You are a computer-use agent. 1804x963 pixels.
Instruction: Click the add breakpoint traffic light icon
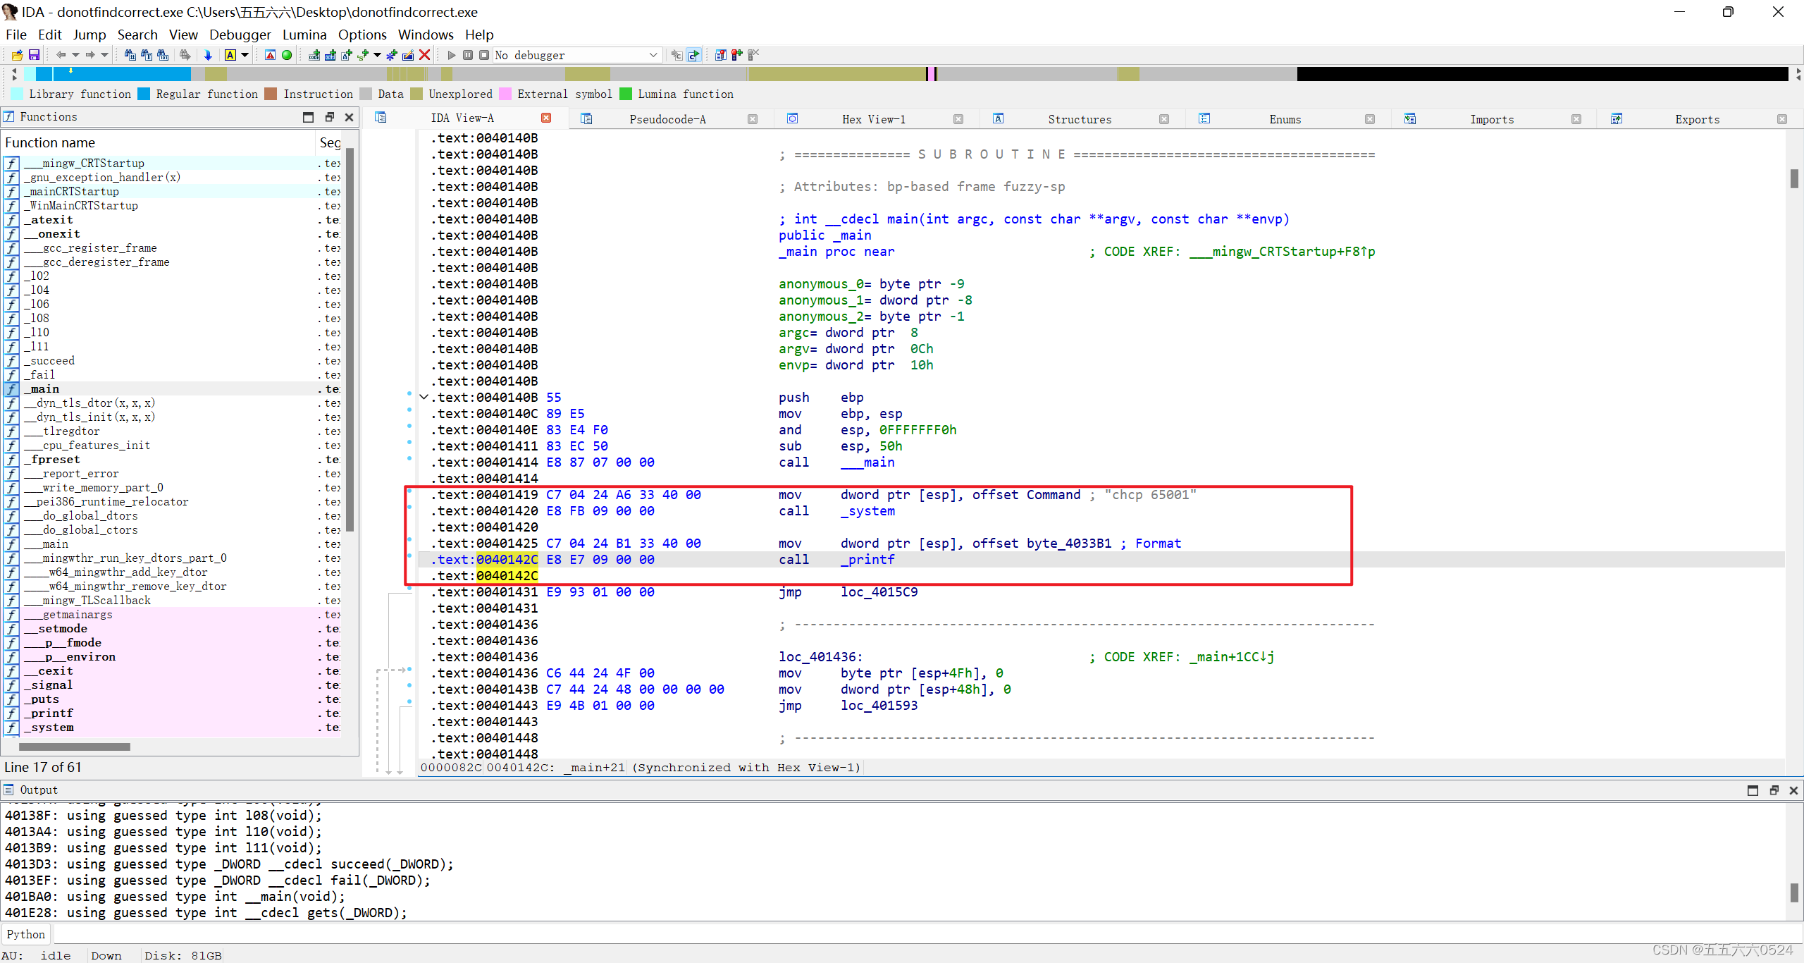[737, 55]
